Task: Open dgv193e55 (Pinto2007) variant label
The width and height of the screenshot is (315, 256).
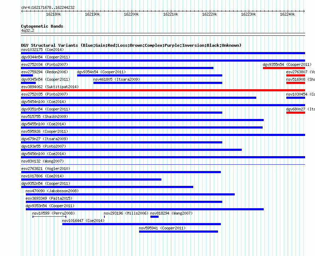Action: click(x=44, y=146)
